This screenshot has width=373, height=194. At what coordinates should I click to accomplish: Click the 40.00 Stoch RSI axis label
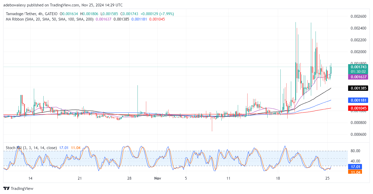tap(355, 161)
